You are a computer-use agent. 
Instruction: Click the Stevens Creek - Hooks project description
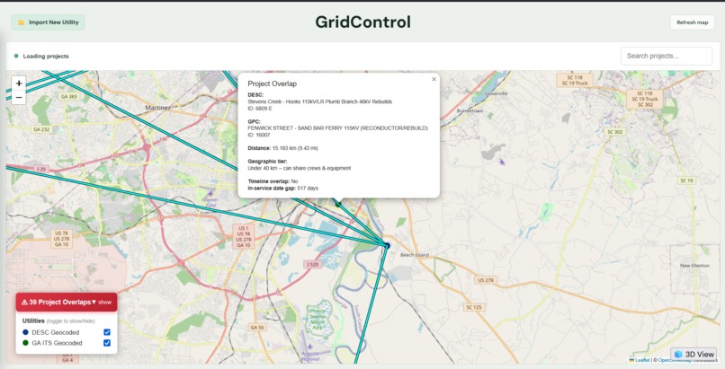click(x=319, y=101)
